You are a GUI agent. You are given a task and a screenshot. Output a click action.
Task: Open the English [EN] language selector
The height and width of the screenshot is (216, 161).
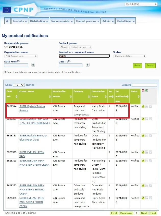141,4
